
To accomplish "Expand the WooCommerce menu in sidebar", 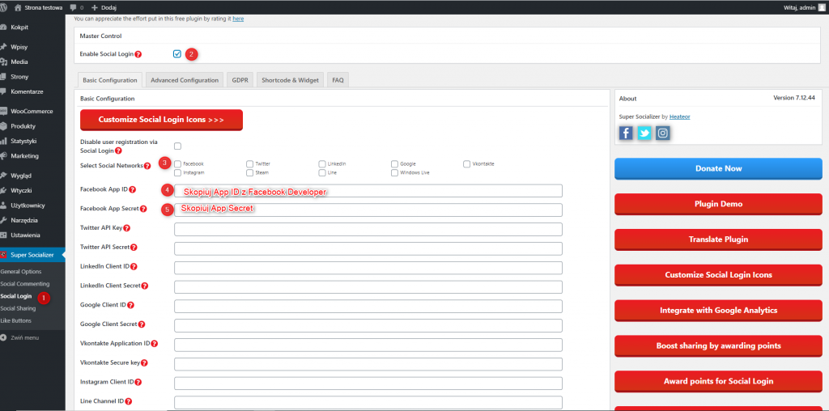I will [32, 111].
